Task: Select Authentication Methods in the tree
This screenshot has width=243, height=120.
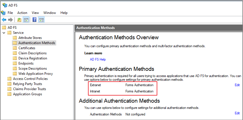Action: click(37, 43)
